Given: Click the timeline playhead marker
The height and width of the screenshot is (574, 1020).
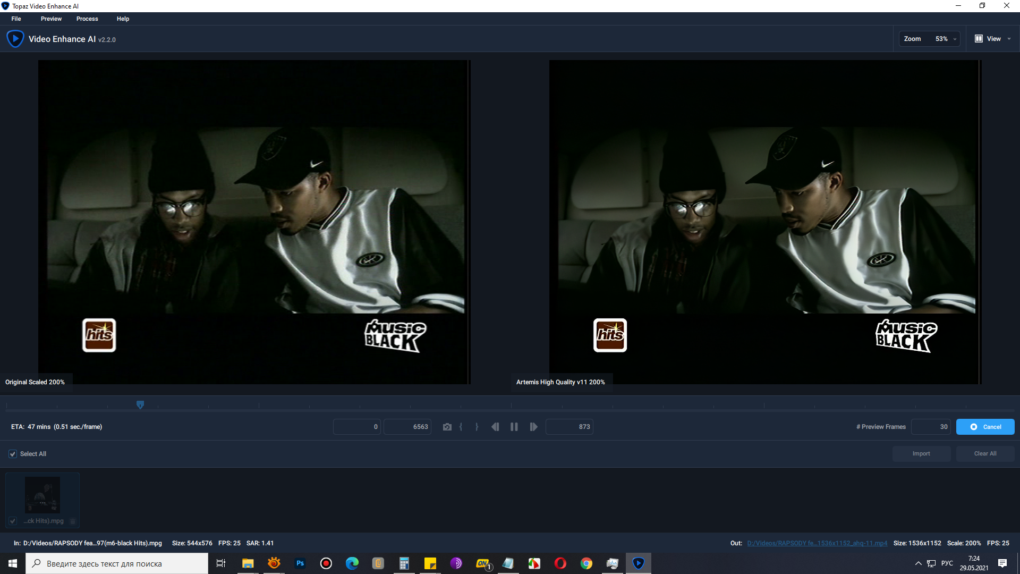Looking at the screenshot, I should (140, 405).
